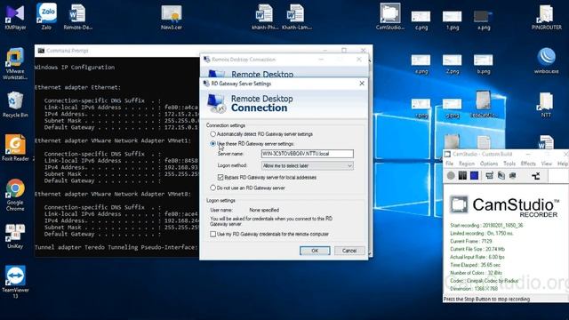Open the File menu in CamStudio
The width and height of the screenshot is (569, 320).
449,164
